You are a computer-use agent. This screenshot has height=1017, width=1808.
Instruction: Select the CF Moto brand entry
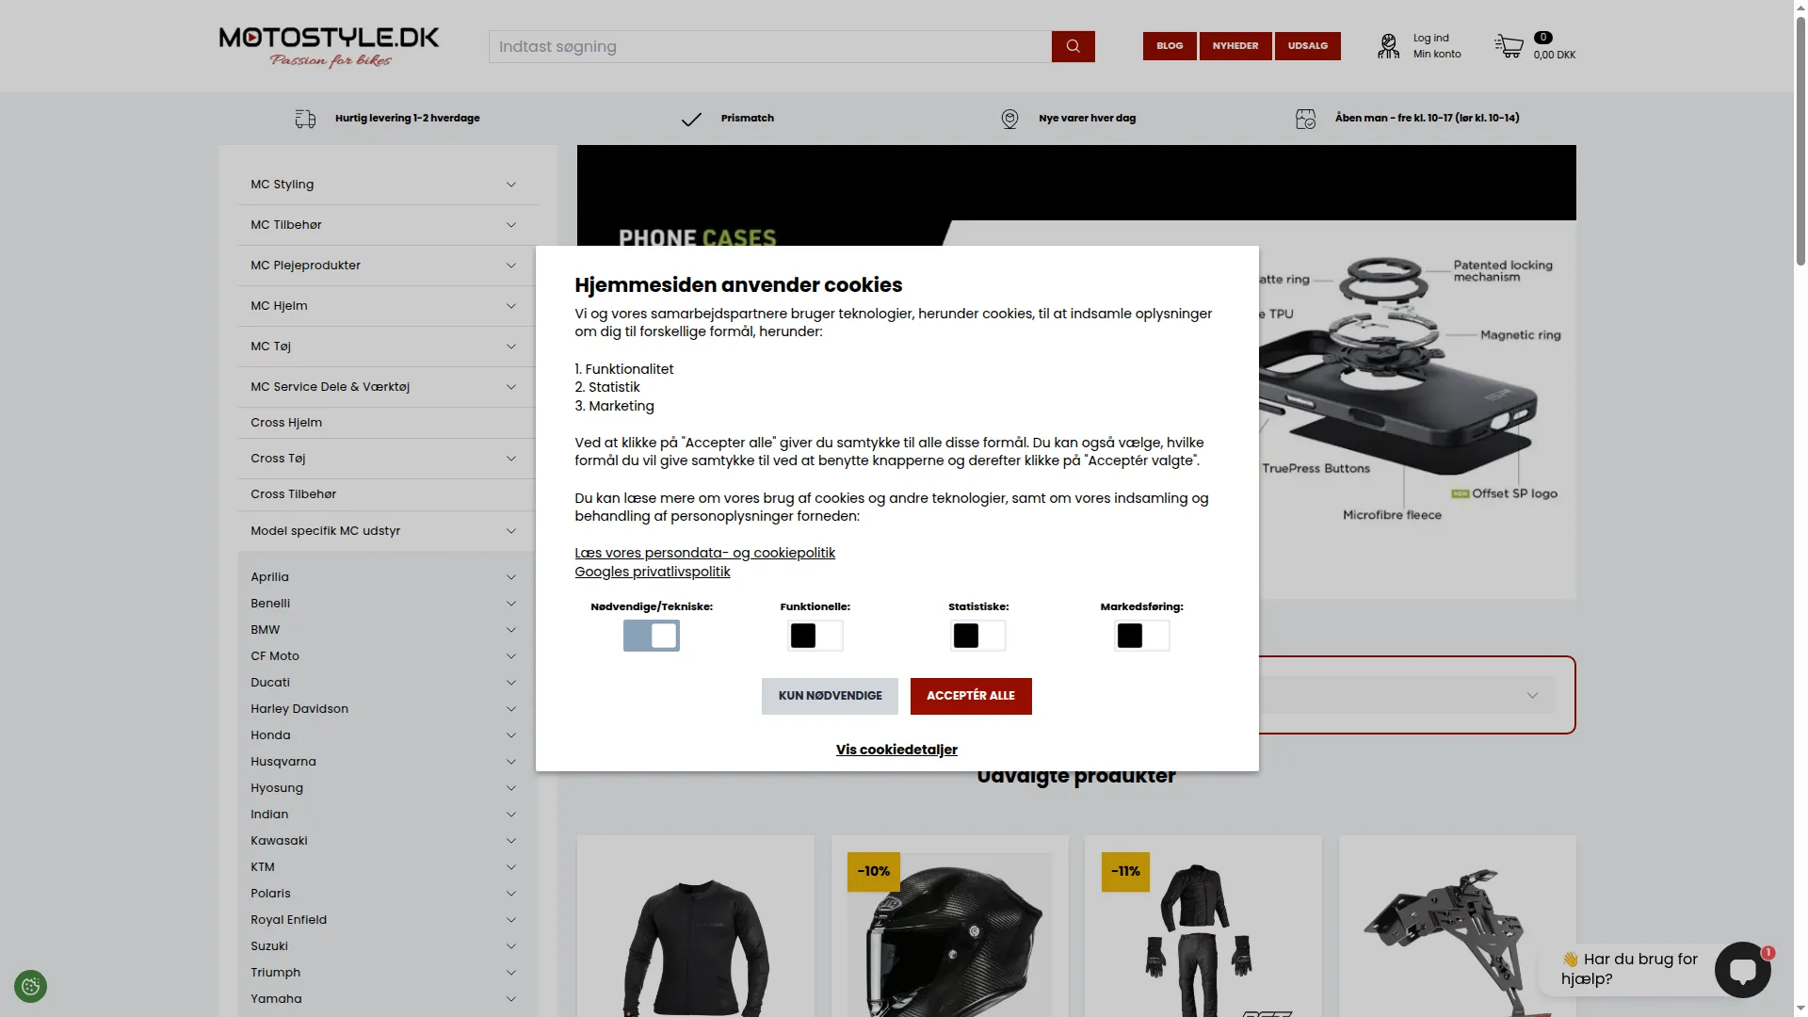pyautogui.click(x=275, y=656)
